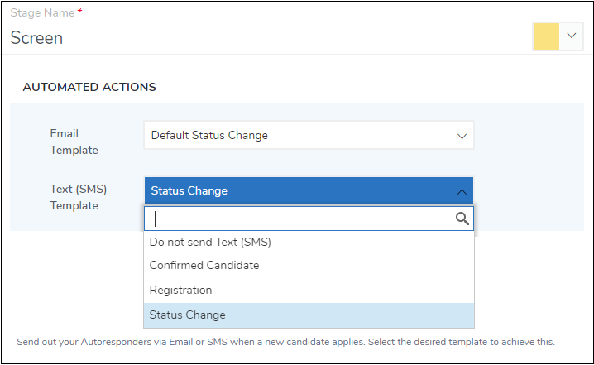Viewport: 594px width, 365px height.
Task: Click the "AUTOMATED ACTIONS" section heading
Action: 89,87
